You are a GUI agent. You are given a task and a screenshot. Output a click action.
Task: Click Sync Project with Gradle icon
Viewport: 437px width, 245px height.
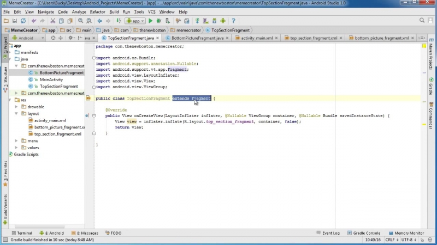click(x=197, y=21)
